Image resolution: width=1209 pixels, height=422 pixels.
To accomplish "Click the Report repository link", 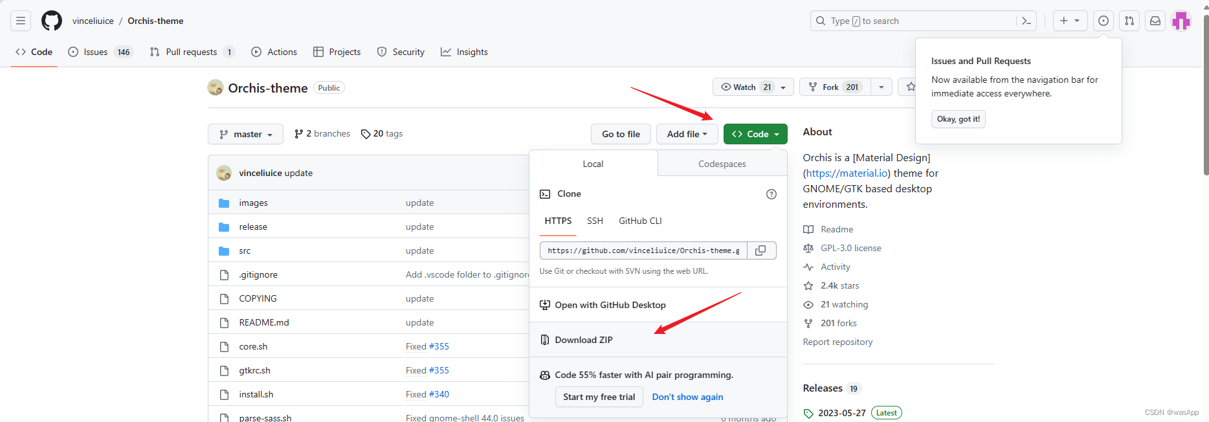I will [837, 342].
